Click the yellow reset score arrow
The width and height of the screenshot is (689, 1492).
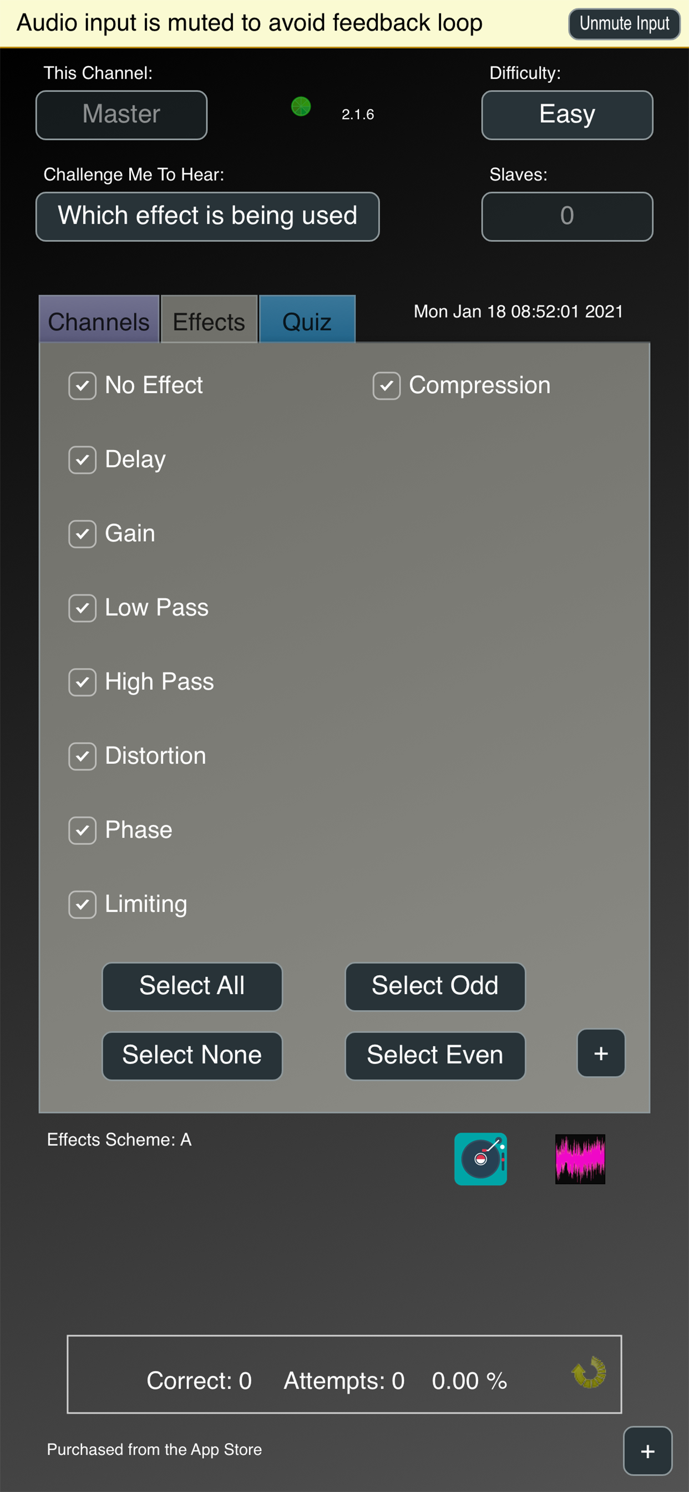[588, 1372]
